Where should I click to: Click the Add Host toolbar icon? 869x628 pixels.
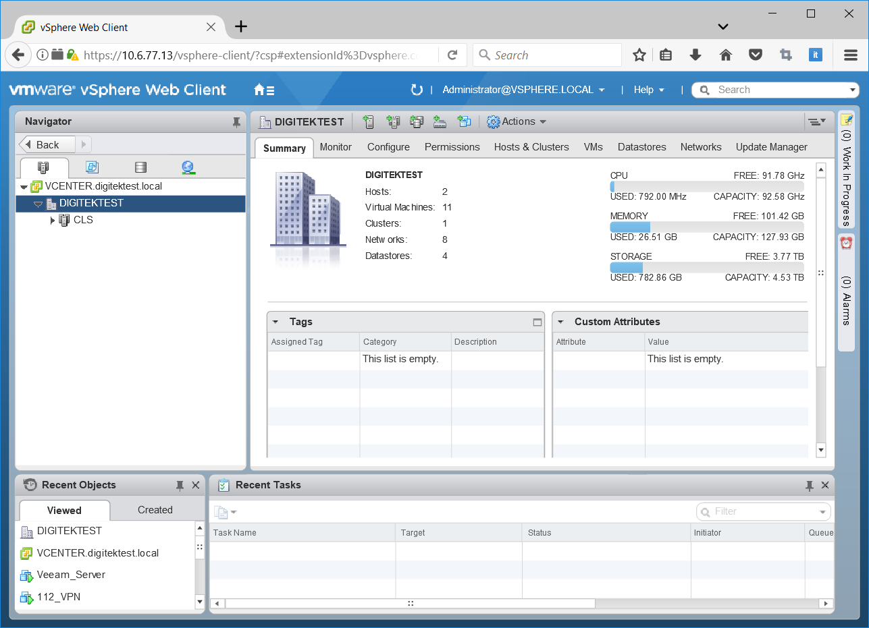pos(368,121)
